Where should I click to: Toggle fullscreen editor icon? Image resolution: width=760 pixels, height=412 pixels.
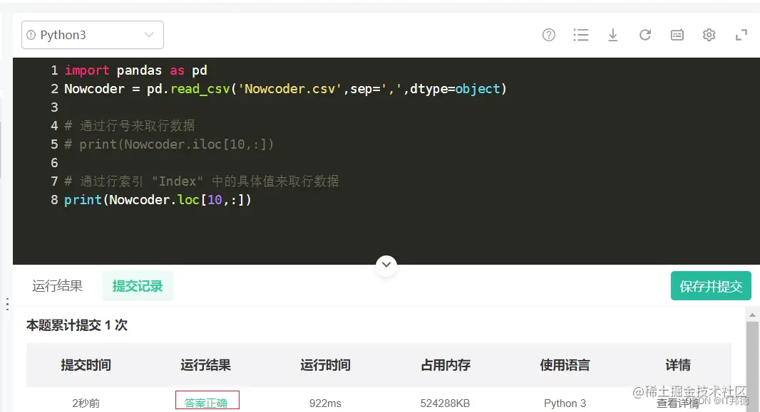click(x=741, y=35)
